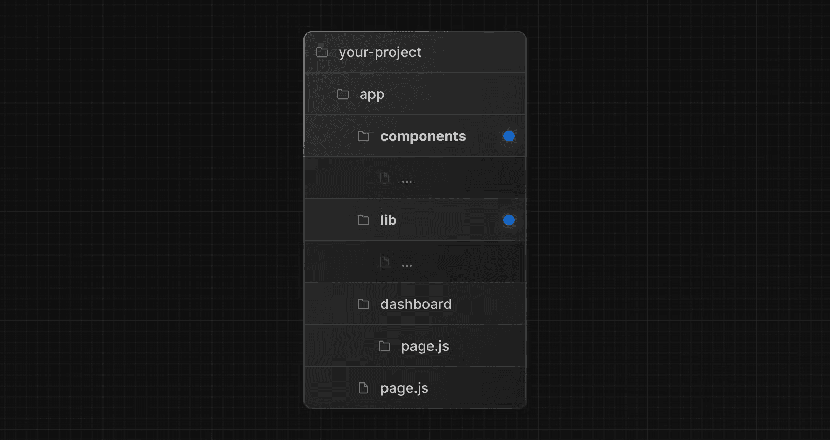Viewport: 830px width, 440px height.
Task: Click the blue dot next to components
Action: [509, 136]
